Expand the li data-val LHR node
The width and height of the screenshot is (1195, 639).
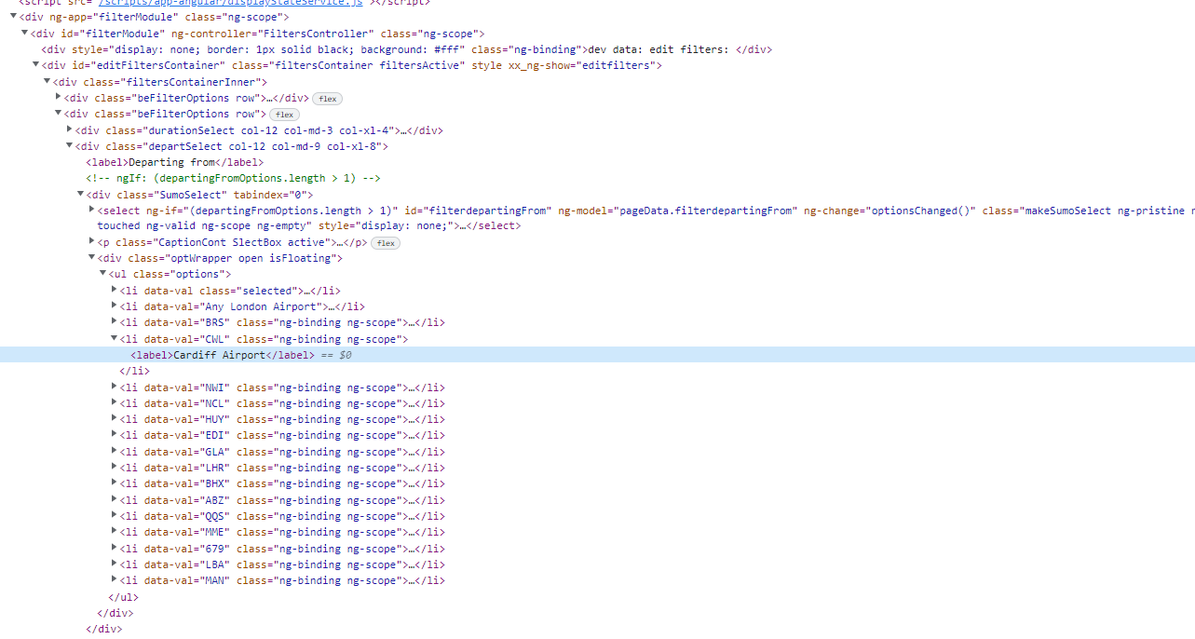coord(114,468)
